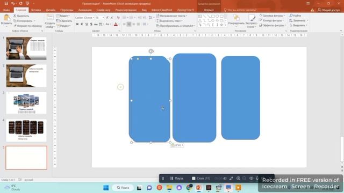Center align text
The height and width of the screenshot is (193, 344).
(129, 24)
